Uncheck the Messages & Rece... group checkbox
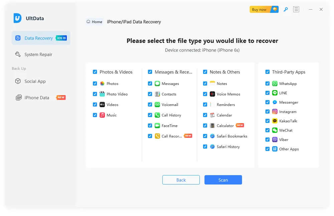Viewport: 334px width, 216px height. click(x=150, y=72)
